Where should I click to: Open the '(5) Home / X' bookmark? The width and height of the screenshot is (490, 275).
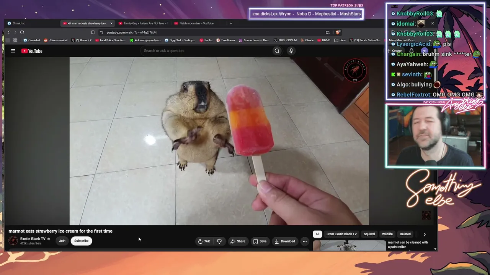[x=81, y=40]
